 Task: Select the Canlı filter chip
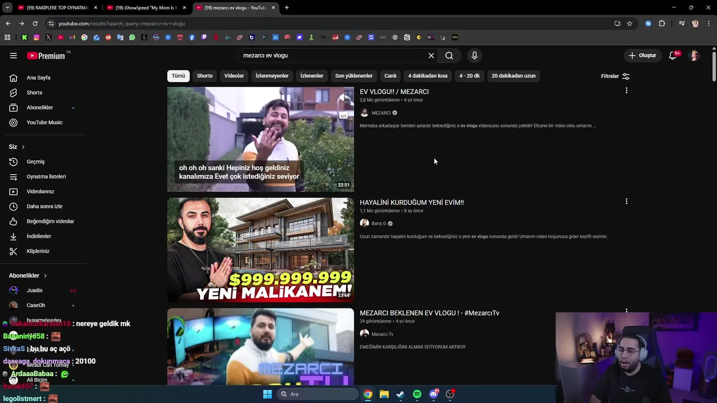coord(390,76)
